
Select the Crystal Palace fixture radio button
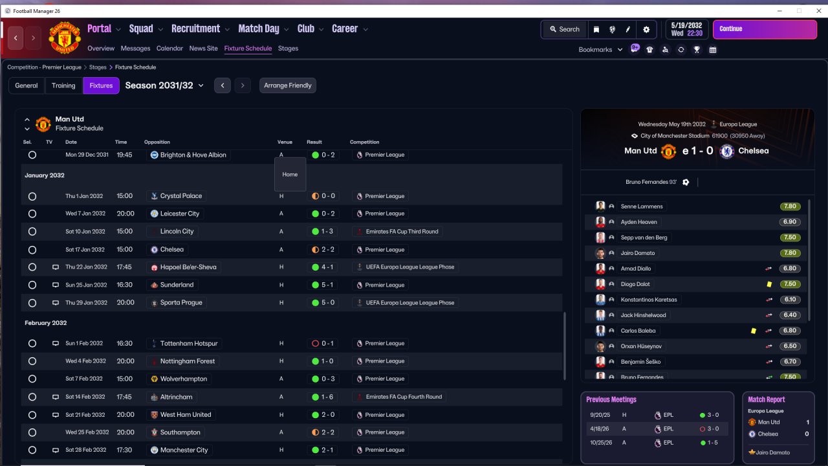pos(32,196)
